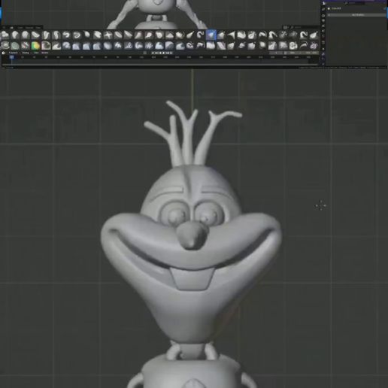Click the Add Modifier button
388x388 pixels.
(357, 15)
